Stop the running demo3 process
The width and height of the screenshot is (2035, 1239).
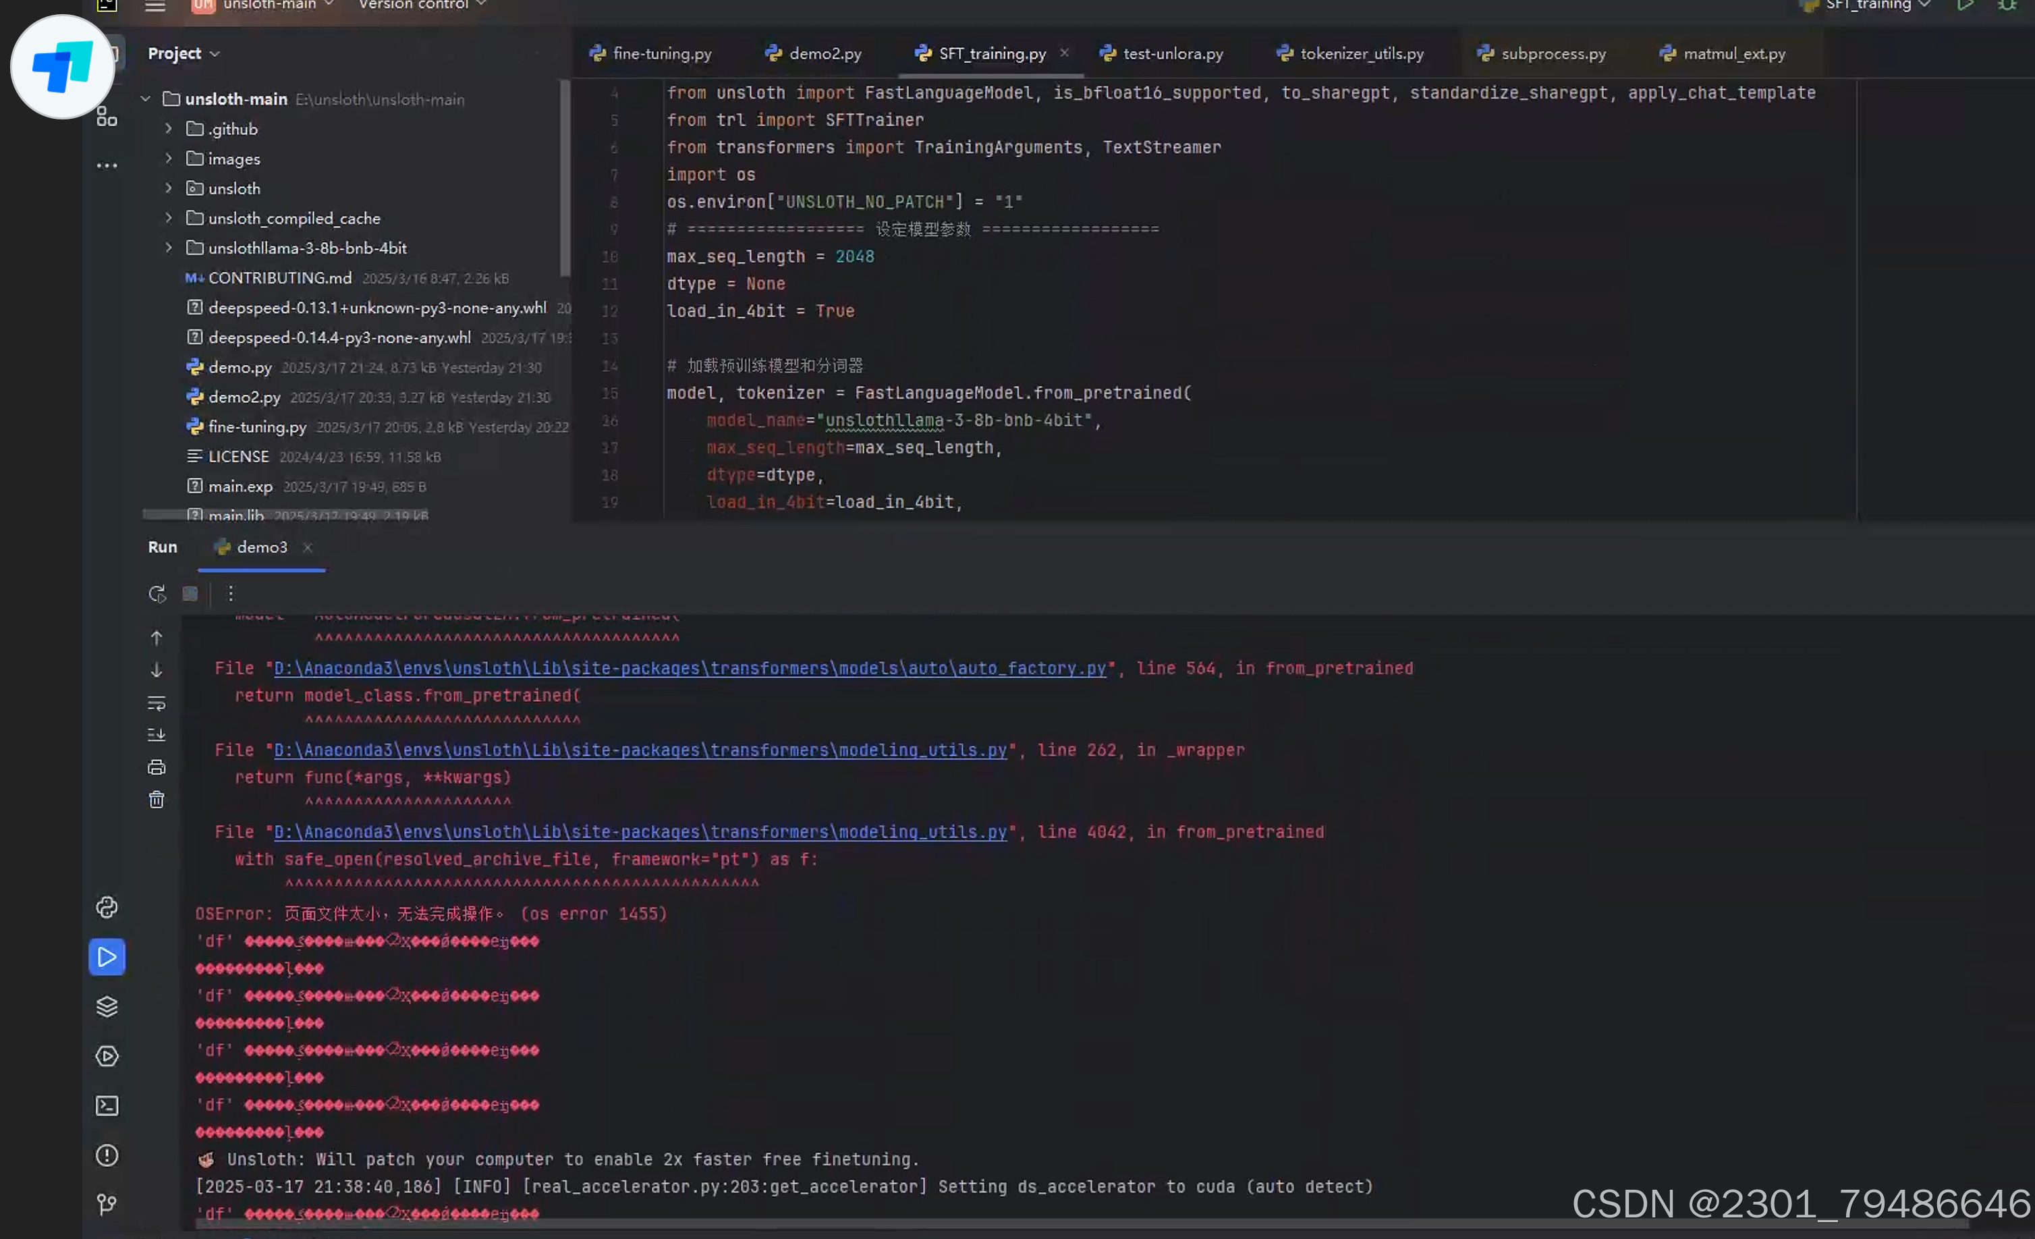tap(190, 594)
